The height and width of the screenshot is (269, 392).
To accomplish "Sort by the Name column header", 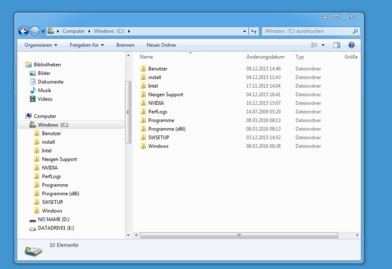I will (146, 57).
